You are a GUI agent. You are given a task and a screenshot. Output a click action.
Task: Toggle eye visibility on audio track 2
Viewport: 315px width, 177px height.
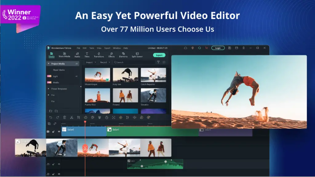point(59,164)
